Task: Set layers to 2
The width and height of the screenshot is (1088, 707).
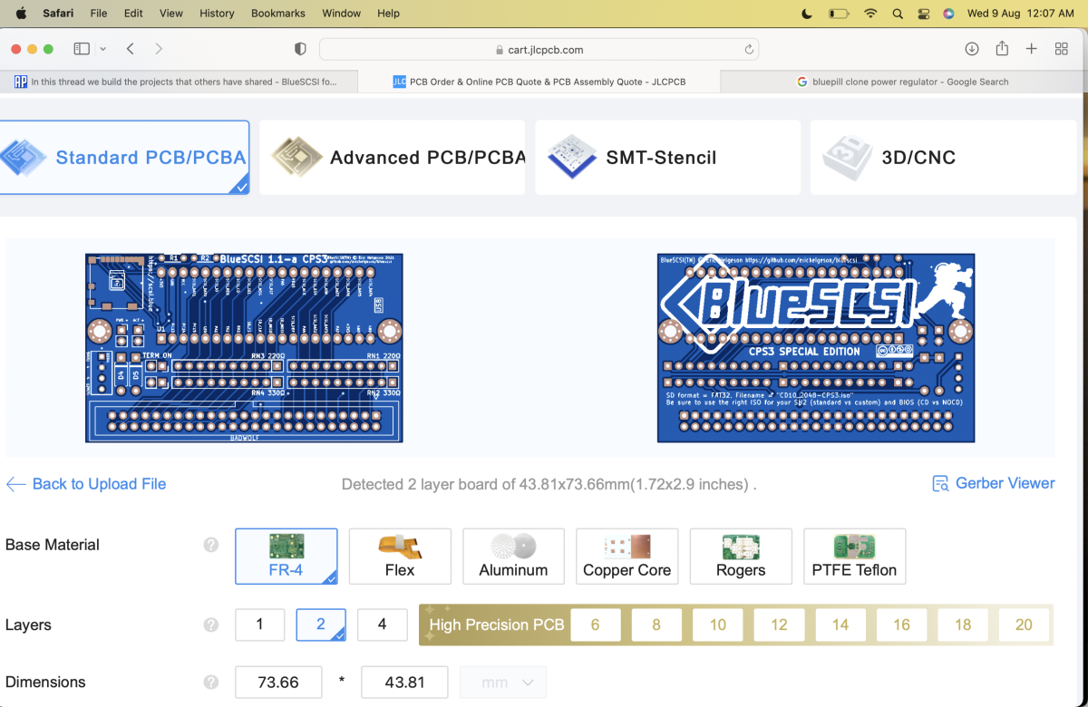Action: click(321, 625)
